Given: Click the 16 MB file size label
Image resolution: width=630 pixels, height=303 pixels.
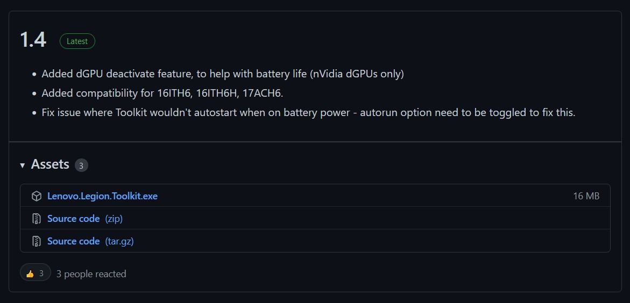Looking at the screenshot, I should coord(586,196).
